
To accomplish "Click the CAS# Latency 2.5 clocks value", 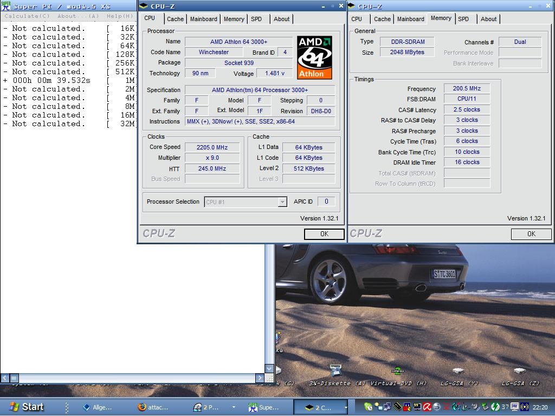I will point(467,109).
